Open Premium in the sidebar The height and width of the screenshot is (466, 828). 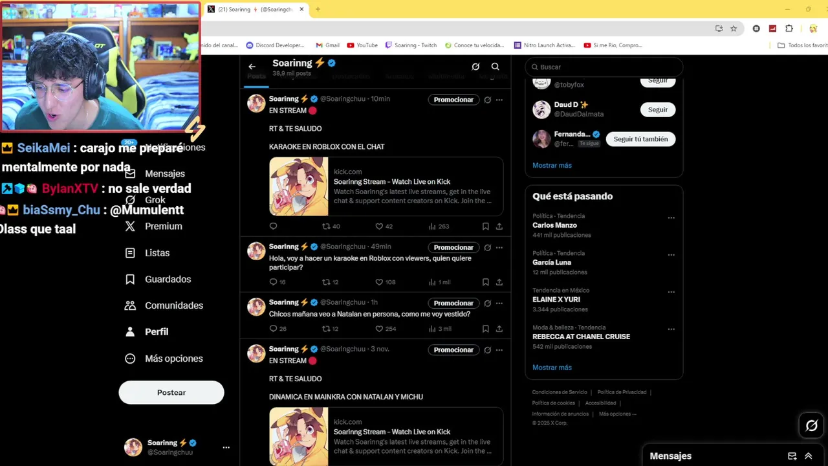click(x=154, y=227)
